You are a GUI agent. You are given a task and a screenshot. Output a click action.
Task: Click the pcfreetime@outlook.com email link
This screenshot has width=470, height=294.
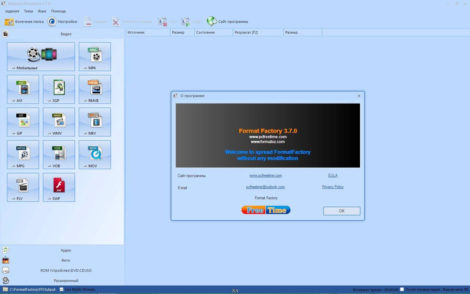[x=265, y=187]
